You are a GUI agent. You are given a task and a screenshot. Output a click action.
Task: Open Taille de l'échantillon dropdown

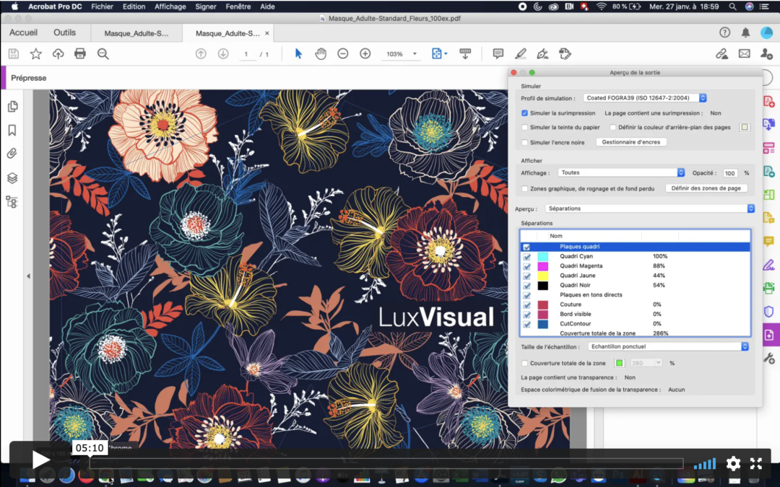pyautogui.click(x=668, y=346)
